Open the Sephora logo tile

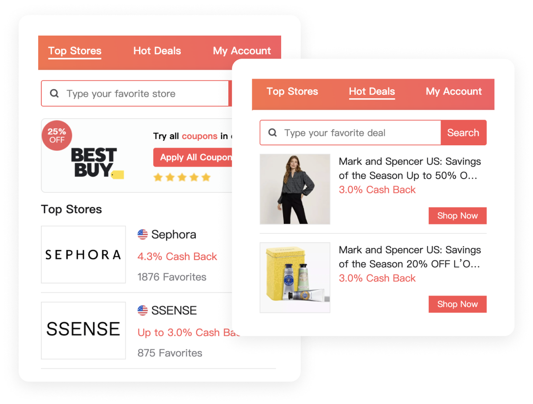(84, 255)
